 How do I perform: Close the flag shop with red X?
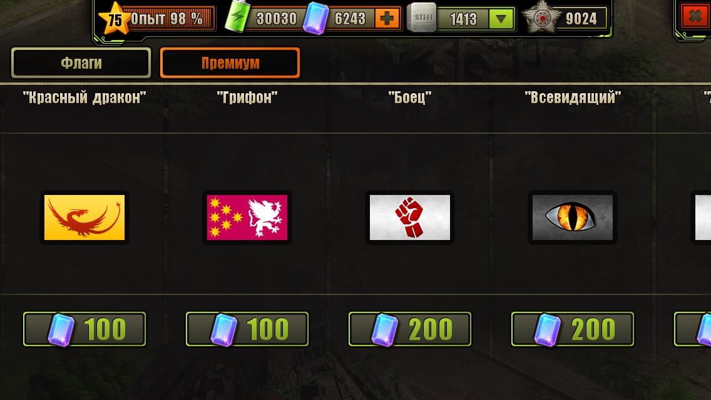pyautogui.click(x=695, y=17)
